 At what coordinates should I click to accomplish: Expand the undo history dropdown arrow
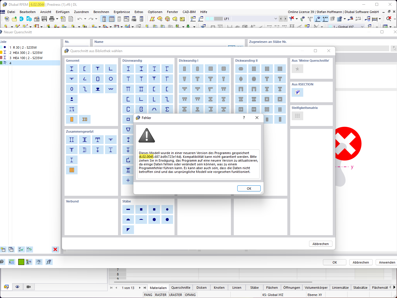85,19
